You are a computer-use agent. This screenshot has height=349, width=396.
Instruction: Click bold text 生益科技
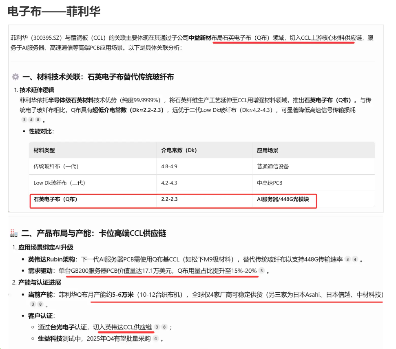coord(50,339)
